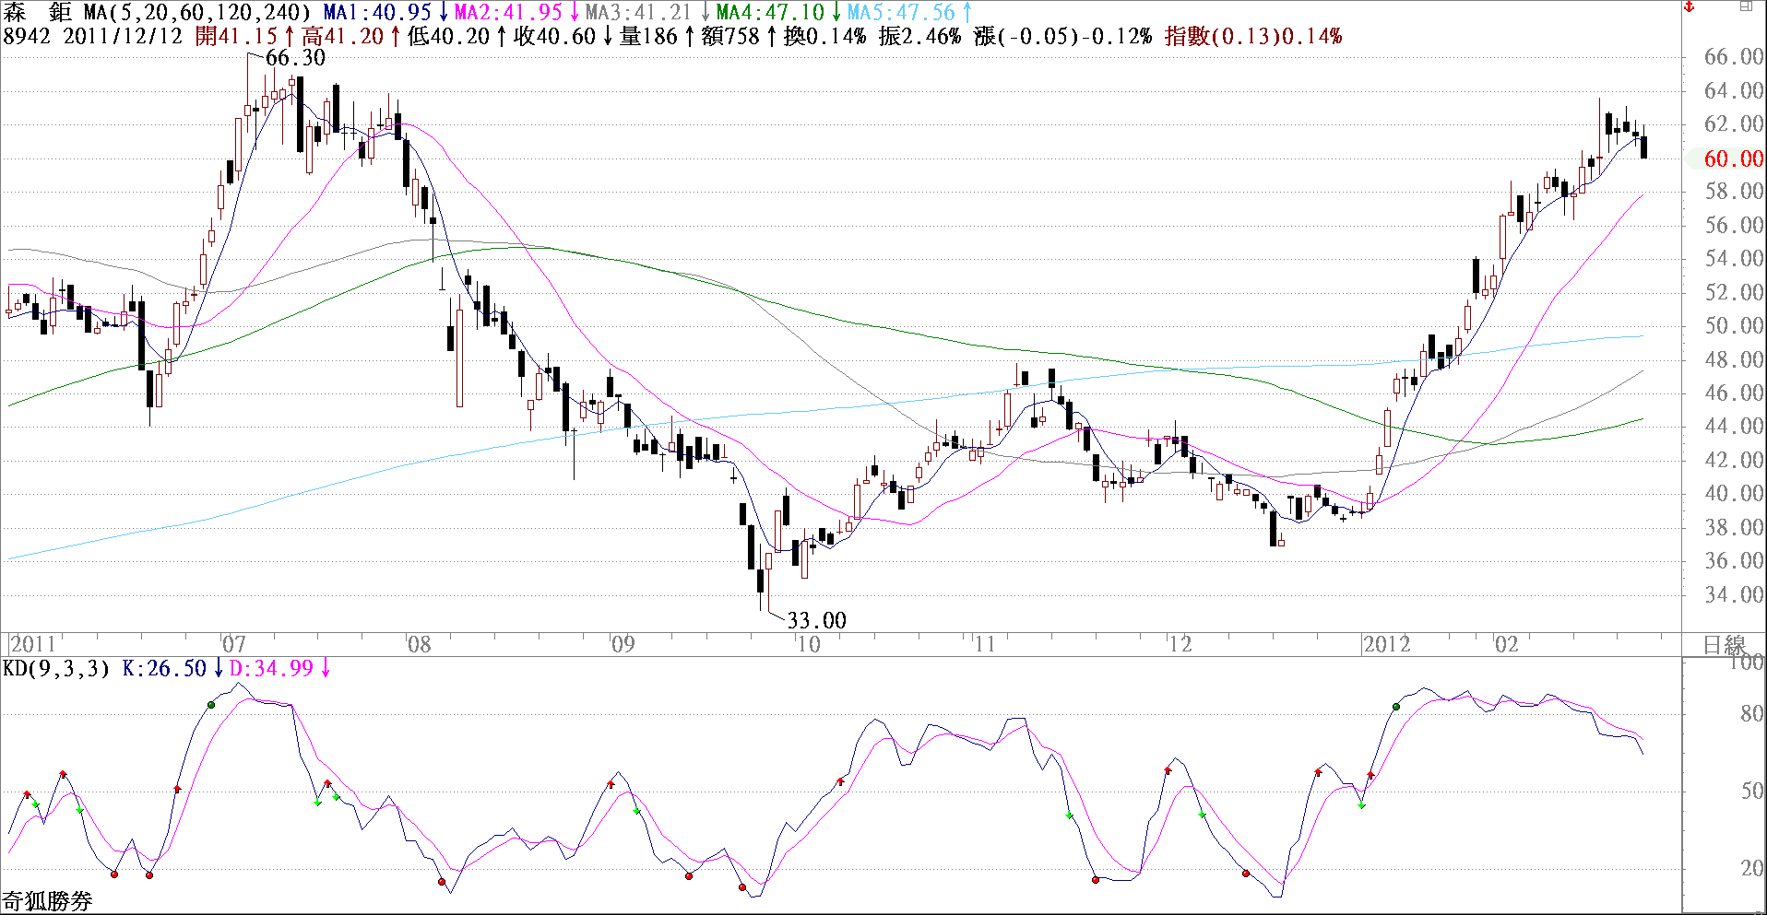Click the 33.00 low price annotation
This screenshot has width=1767, height=915.
[x=816, y=620]
